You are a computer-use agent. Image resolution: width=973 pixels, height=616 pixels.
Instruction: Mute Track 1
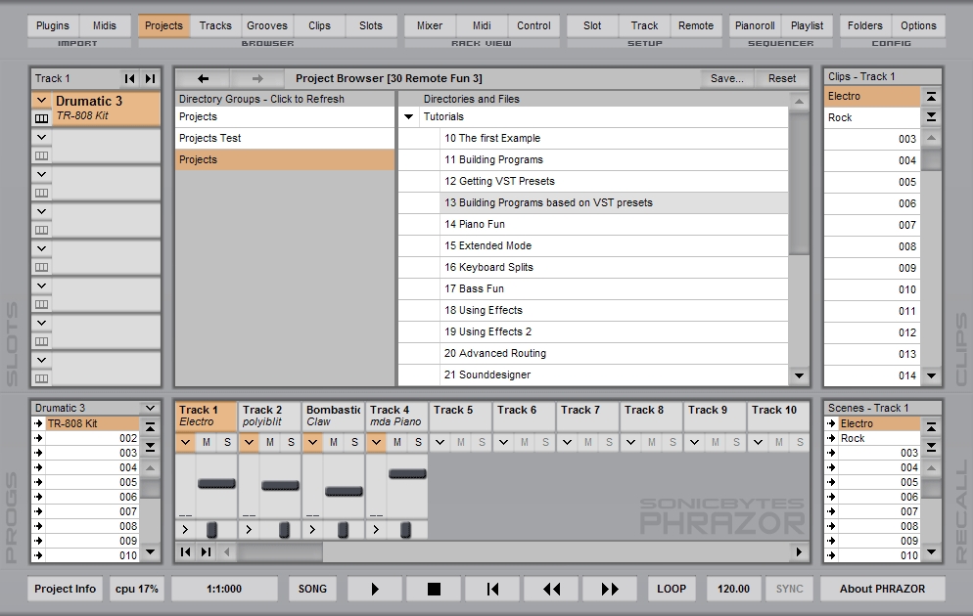207,443
